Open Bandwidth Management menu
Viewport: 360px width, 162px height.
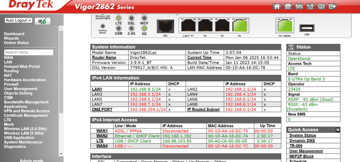[26, 102]
